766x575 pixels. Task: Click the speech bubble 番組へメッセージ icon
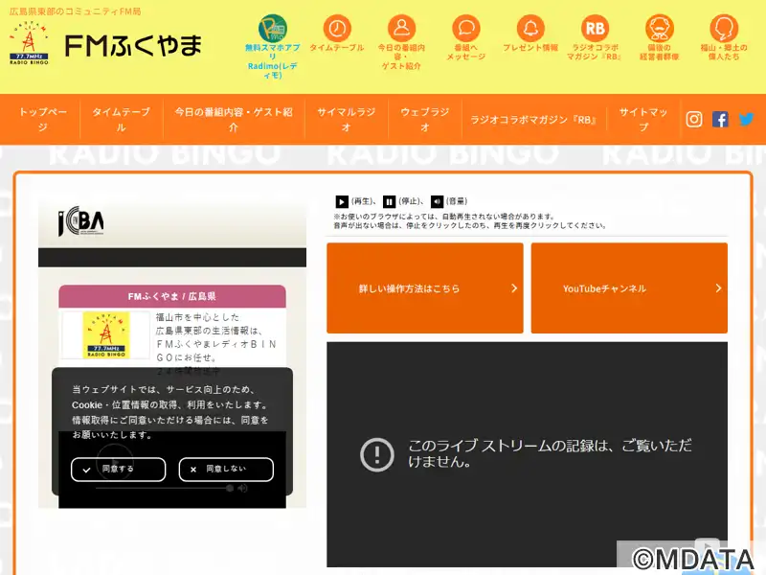coord(466,29)
